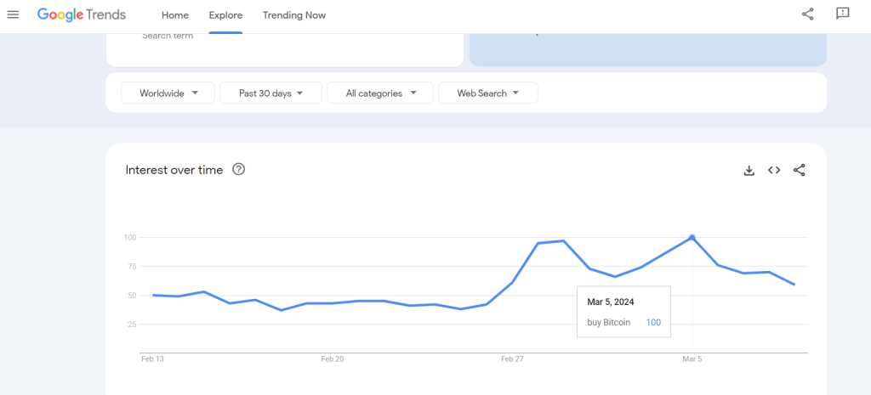Viewport: 871px width, 395px height.
Task: Click the Feb 20 axis label
Action: point(333,359)
